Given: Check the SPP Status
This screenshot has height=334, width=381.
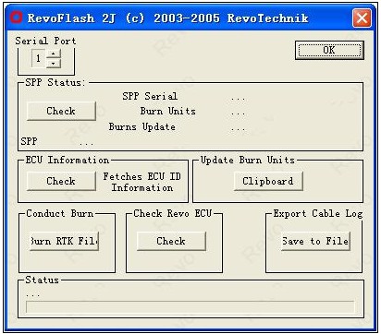Looking at the screenshot, I should pyautogui.click(x=61, y=111).
